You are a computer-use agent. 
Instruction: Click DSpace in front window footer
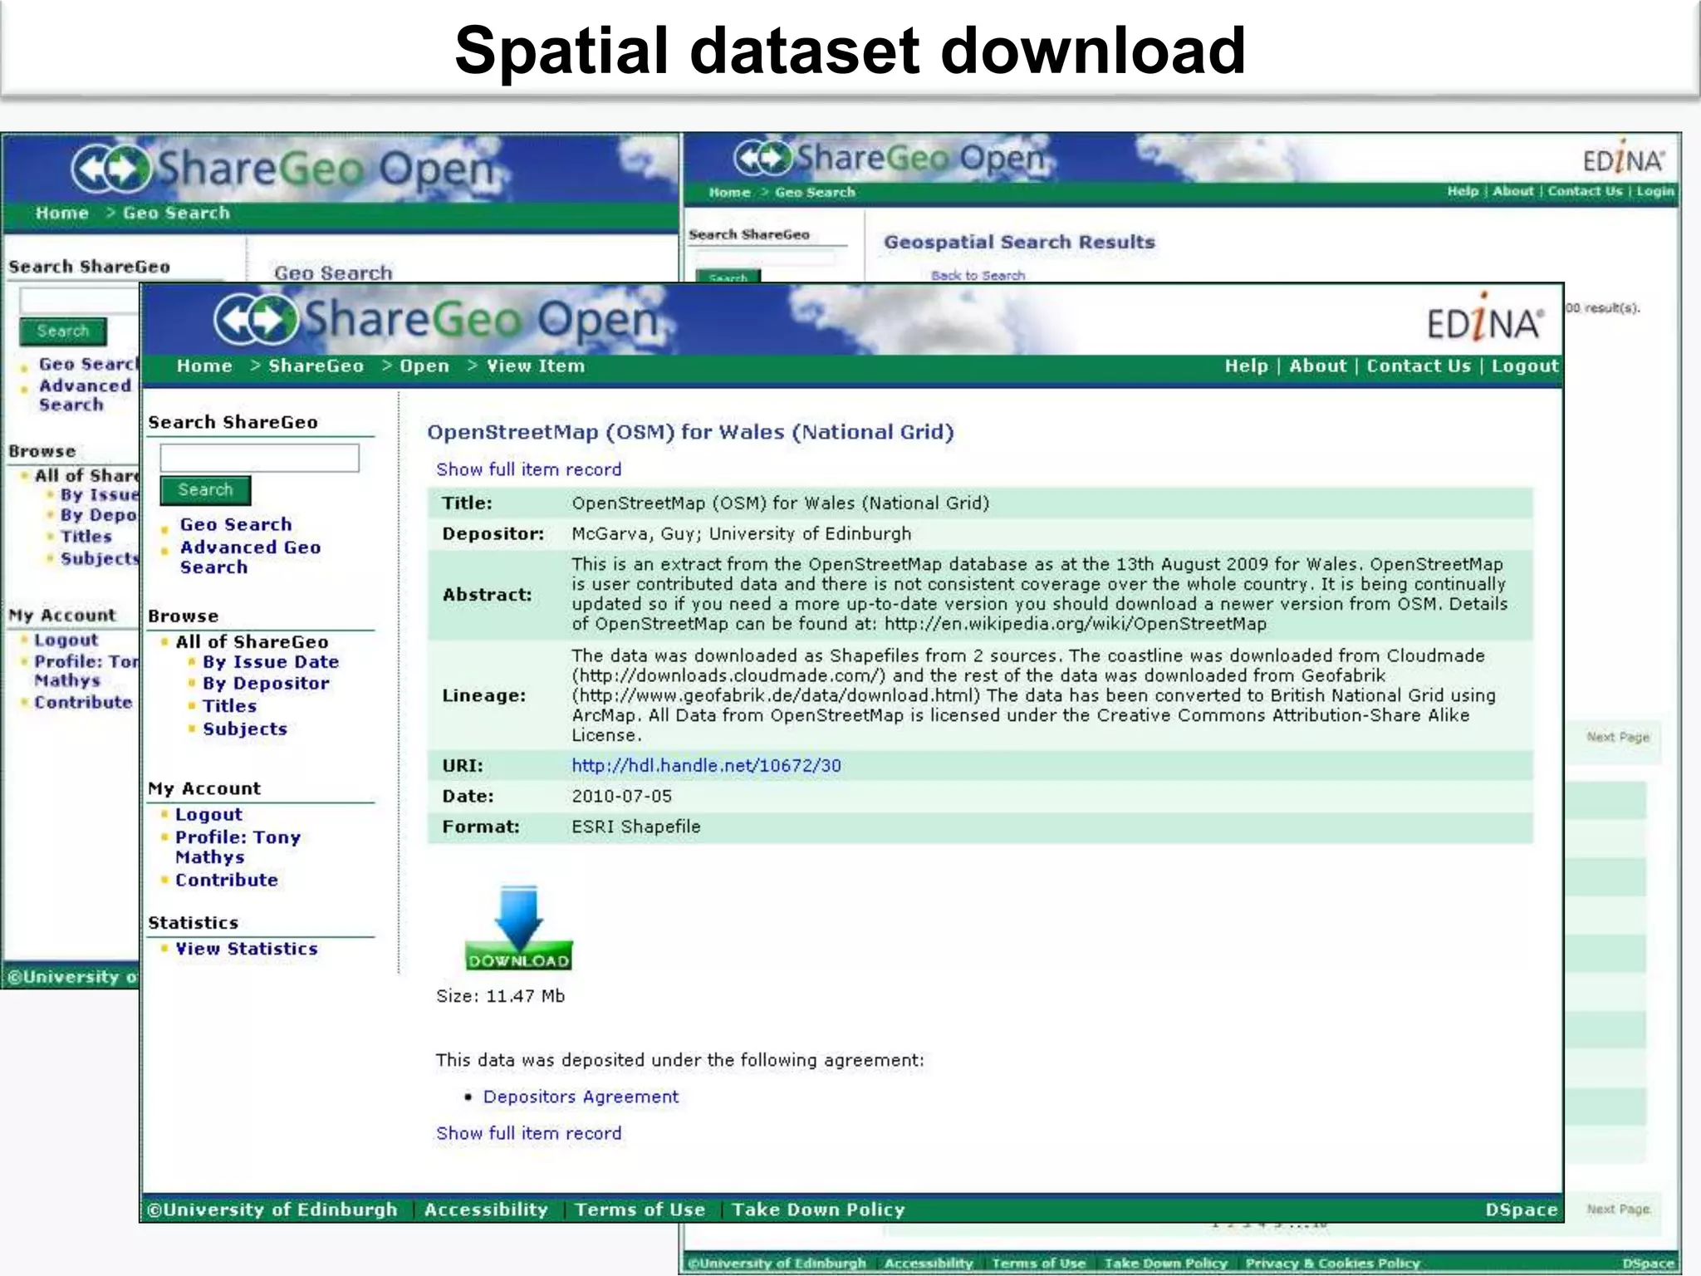1521,1210
